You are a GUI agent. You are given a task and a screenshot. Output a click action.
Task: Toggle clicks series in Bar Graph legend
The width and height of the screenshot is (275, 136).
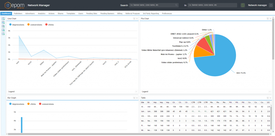click(32, 104)
